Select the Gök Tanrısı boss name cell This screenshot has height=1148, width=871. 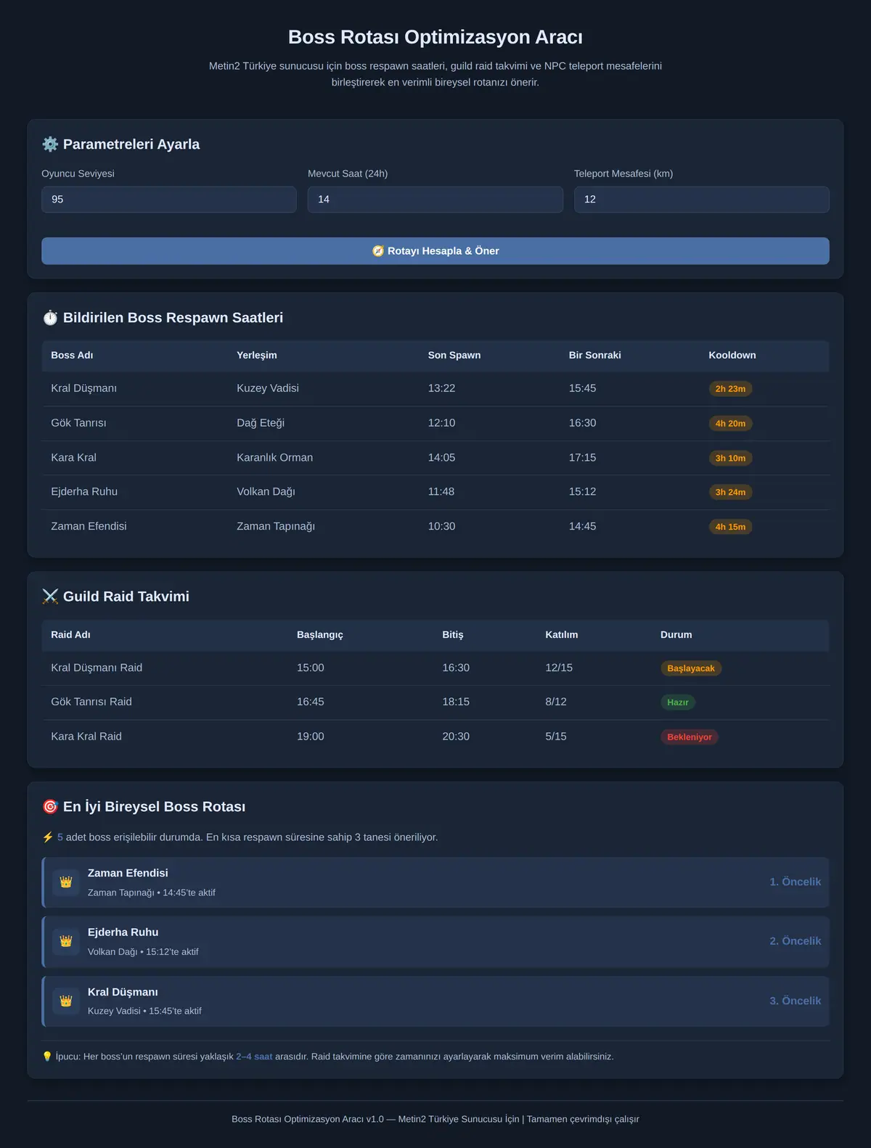(78, 423)
